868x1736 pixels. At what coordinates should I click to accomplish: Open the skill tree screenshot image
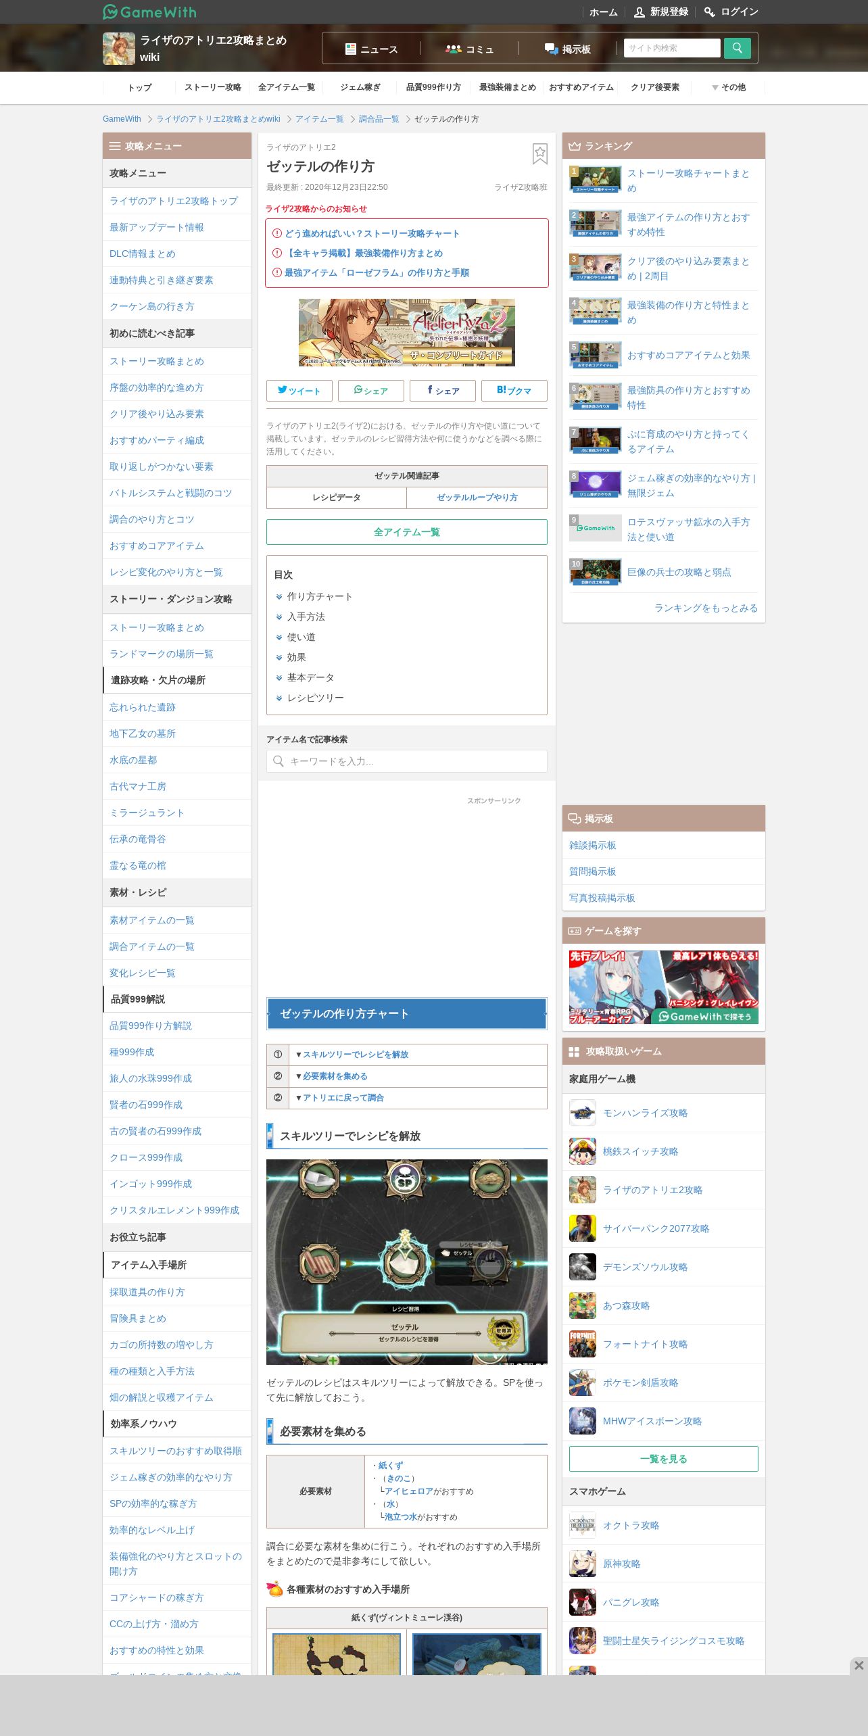407,1261
